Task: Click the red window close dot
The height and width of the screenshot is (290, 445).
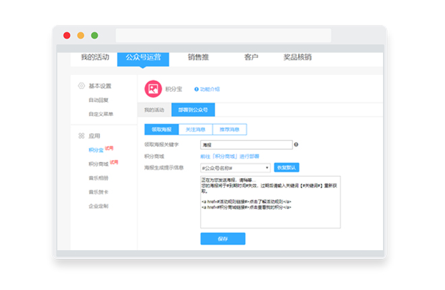Action: (67, 36)
